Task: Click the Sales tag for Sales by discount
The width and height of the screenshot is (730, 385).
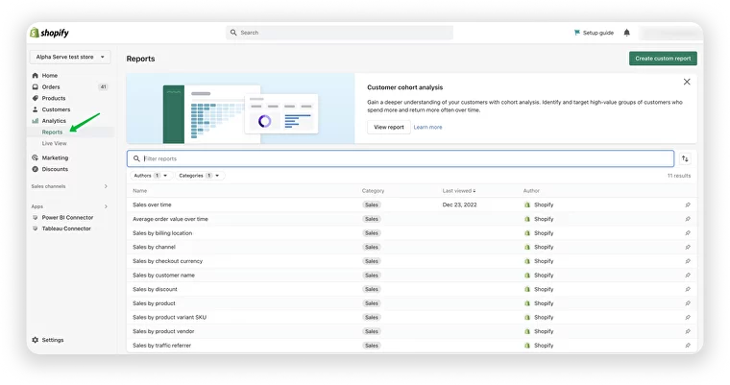Action: coord(372,289)
